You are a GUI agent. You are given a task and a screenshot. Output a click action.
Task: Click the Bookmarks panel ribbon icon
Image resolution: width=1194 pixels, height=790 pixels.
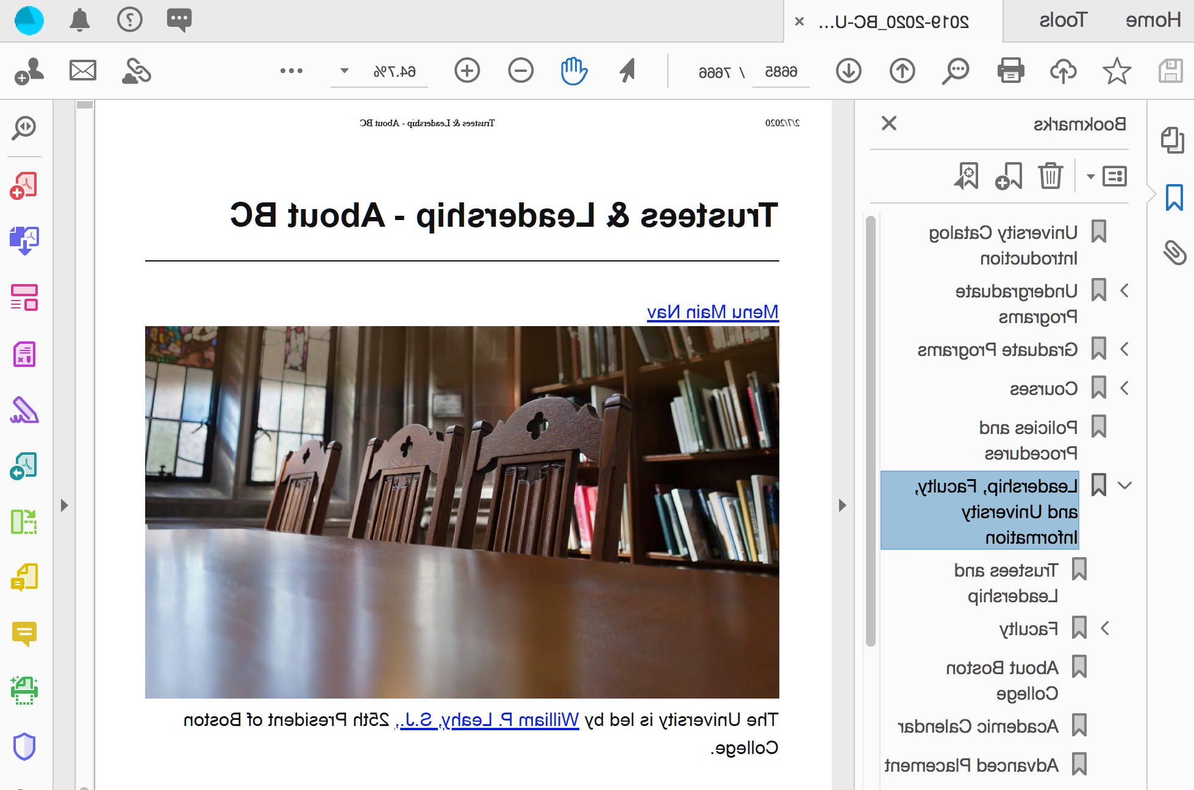point(1174,197)
